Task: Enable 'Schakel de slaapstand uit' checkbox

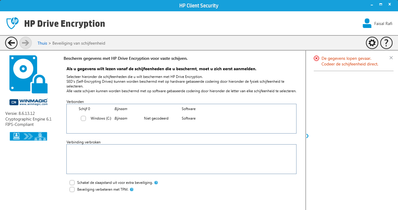Action: pyautogui.click(x=72, y=183)
